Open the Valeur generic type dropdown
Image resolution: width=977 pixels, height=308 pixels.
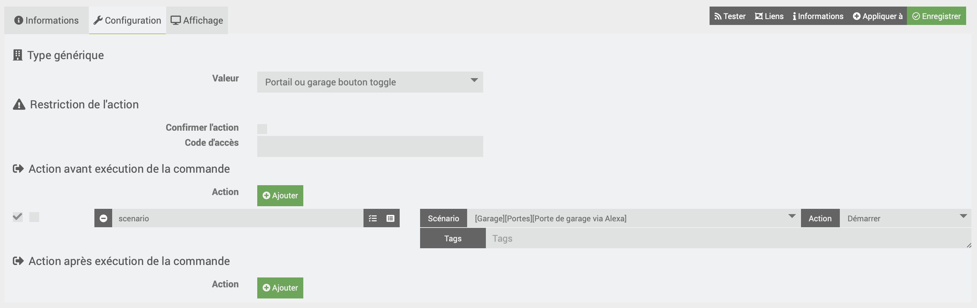(x=370, y=82)
